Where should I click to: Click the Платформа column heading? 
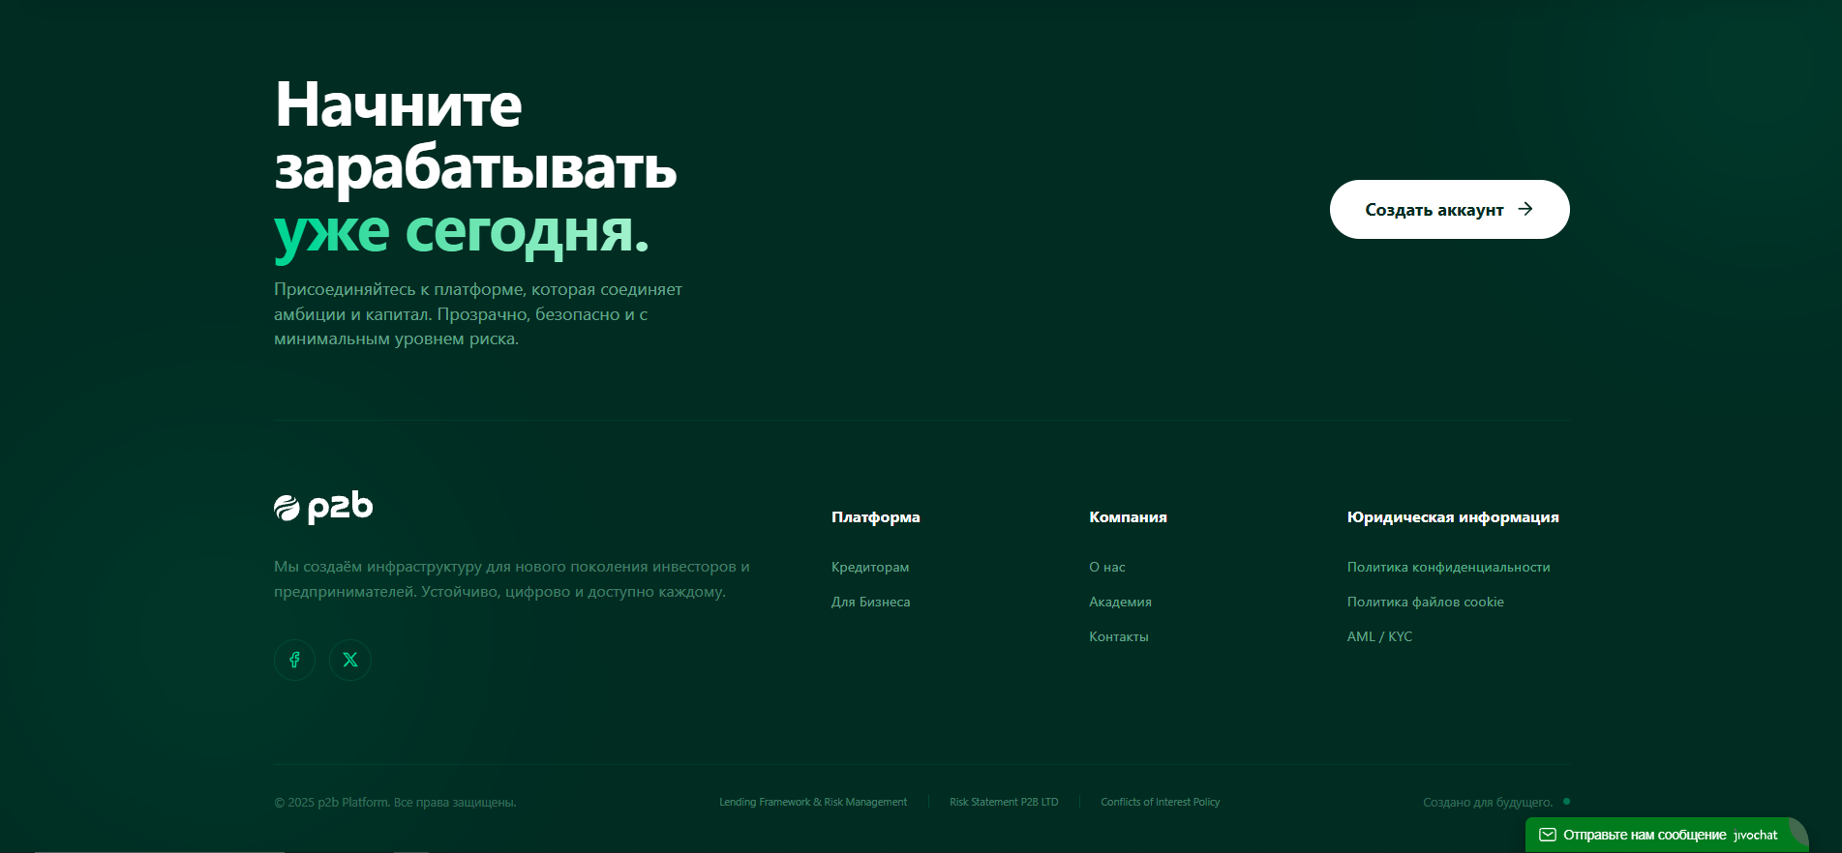click(876, 517)
